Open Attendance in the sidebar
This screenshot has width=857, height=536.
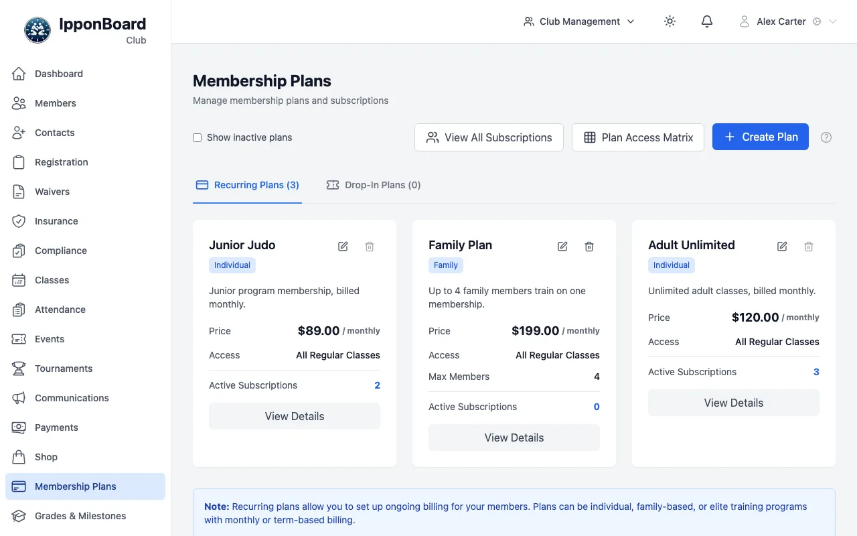85,310
